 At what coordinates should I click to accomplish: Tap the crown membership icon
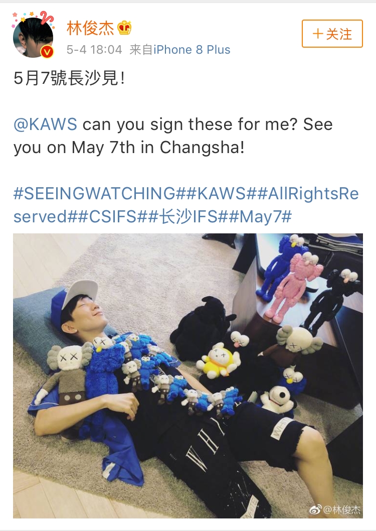point(124,29)
